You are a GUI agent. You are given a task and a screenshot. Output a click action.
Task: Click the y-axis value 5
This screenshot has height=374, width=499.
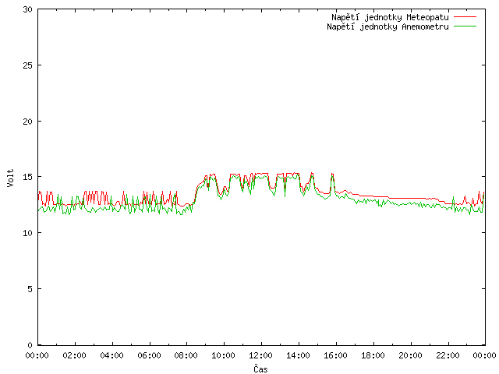pos(30,289)
